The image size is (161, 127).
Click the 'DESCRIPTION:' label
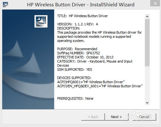tap(68, 28)
